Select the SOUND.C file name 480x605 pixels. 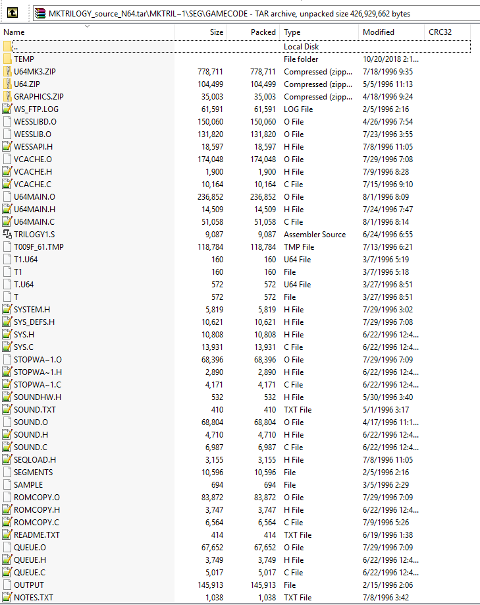point(30,447)
